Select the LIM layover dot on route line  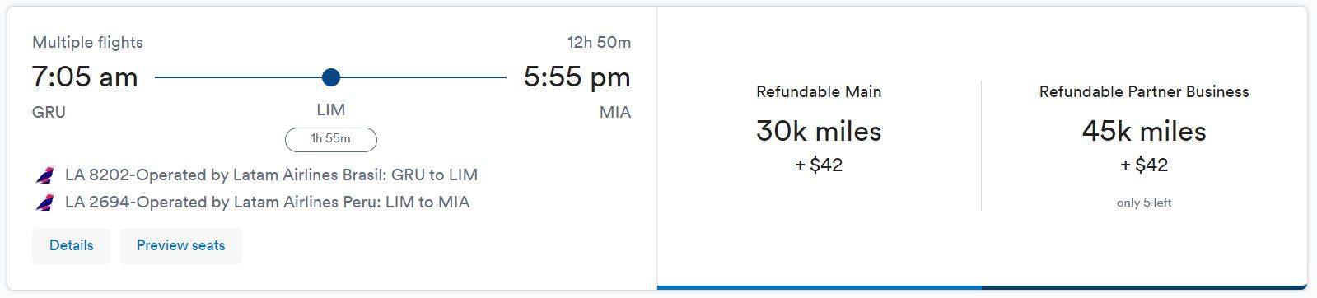point(330,77)
